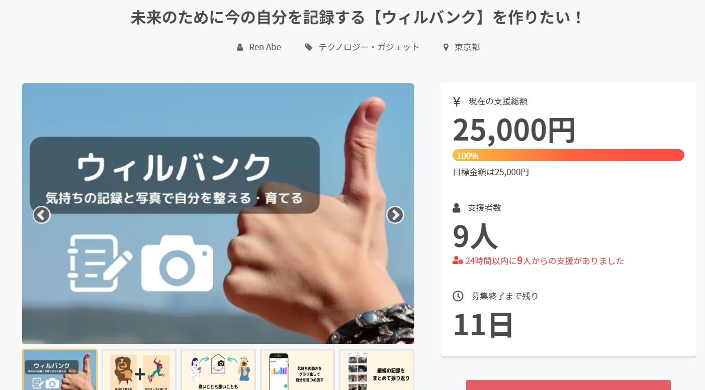Open the 東京都 location link
The image size is (705, 390).
tap(467, 47)
